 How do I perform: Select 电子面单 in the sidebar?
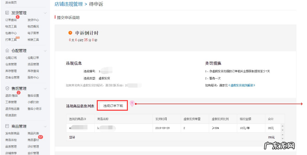pos(33,33)
